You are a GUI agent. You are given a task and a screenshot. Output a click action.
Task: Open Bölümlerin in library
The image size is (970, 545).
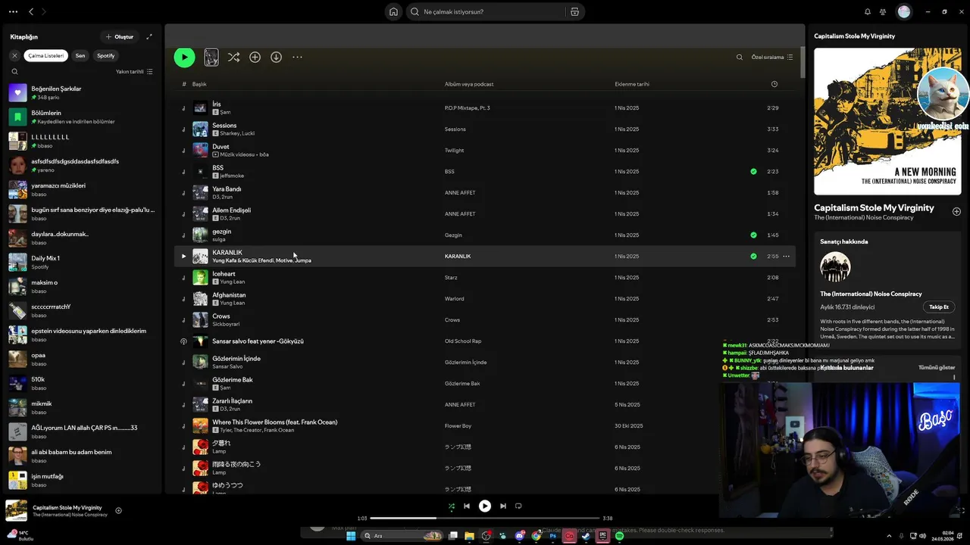[82, 117]
